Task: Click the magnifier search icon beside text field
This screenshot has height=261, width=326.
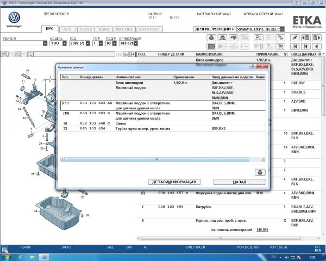Action: click(30, 54)
